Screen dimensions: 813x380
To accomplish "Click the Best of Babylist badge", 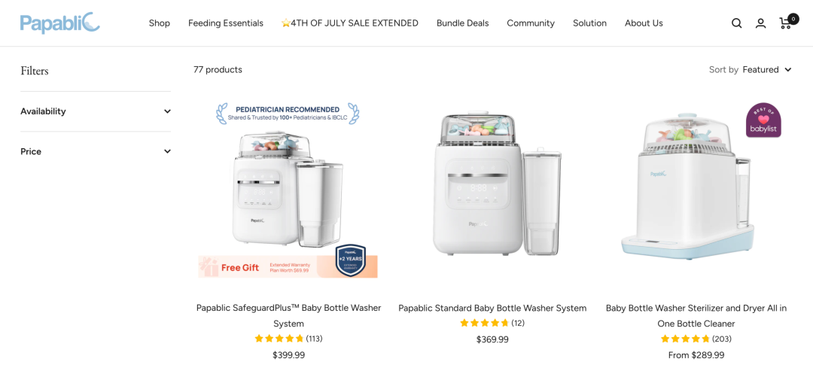I will (763, 120).
